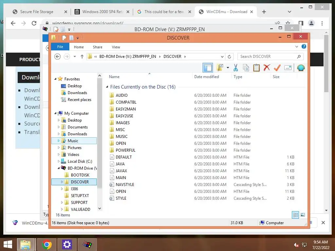The width and height of the screenshot is (335, 251).
Task: Select SETUPTXT folder in tree
Action: (80, 195)
